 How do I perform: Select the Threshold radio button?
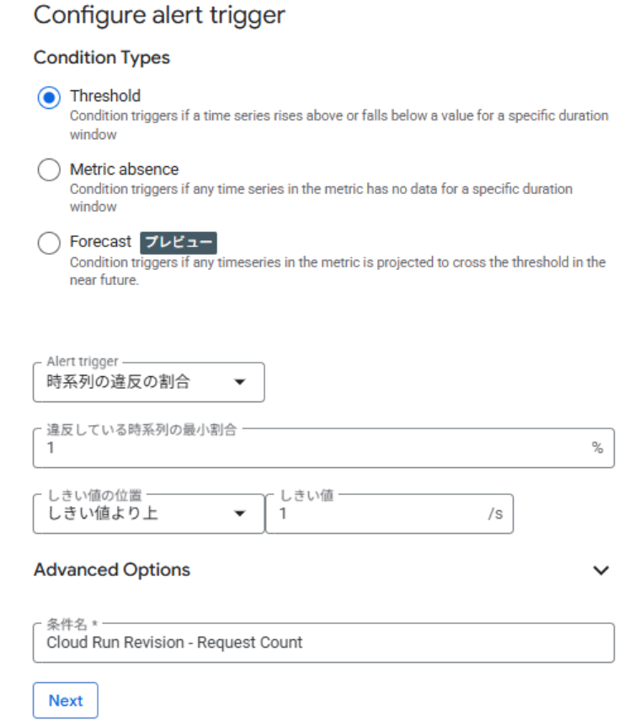click(50, 97)
